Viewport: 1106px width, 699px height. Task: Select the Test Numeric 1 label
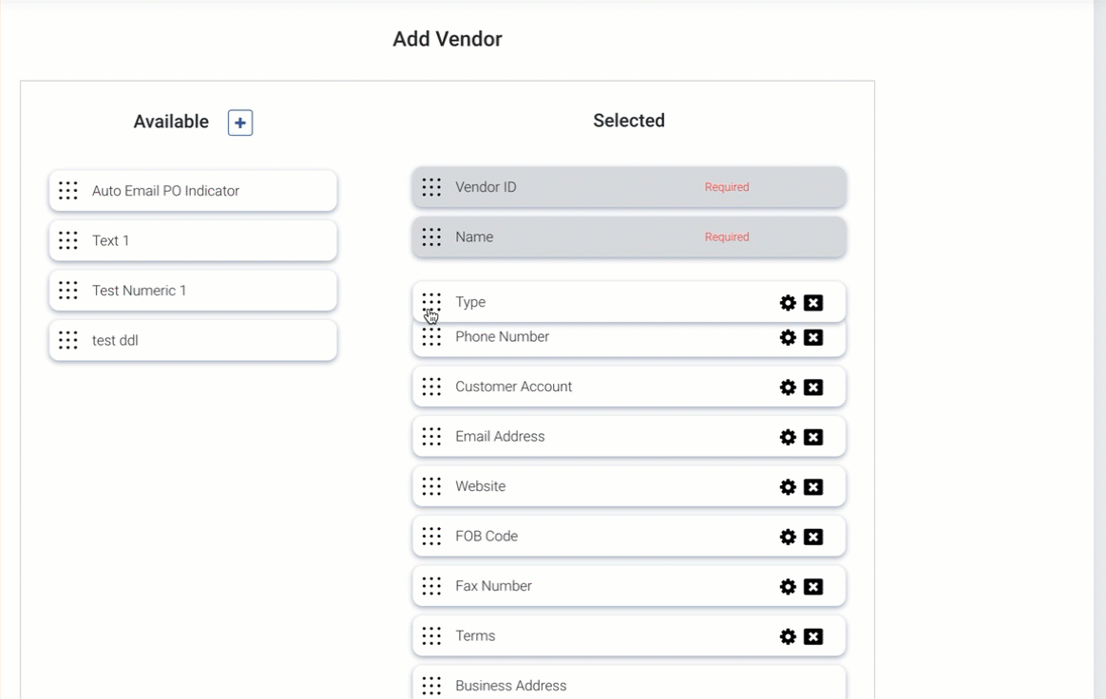[139, 290]
